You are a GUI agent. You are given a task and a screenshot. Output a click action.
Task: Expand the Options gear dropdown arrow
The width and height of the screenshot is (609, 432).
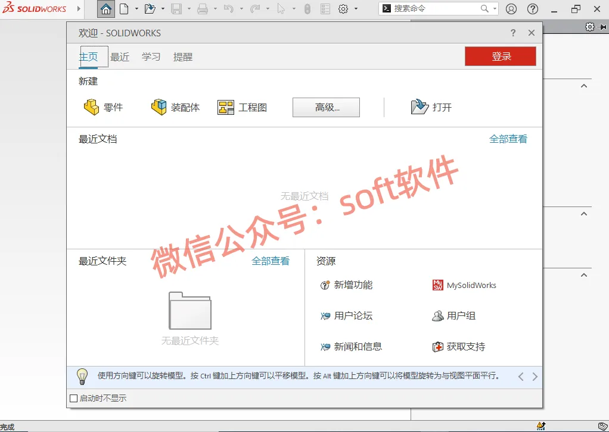tap(356, 8)
